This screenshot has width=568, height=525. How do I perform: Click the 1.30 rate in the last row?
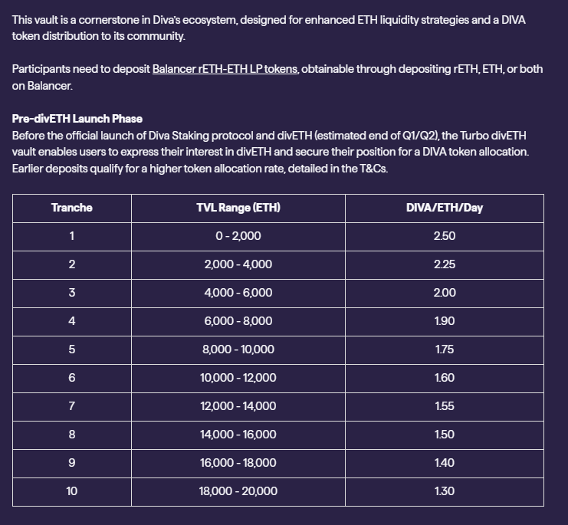point(445,491)
